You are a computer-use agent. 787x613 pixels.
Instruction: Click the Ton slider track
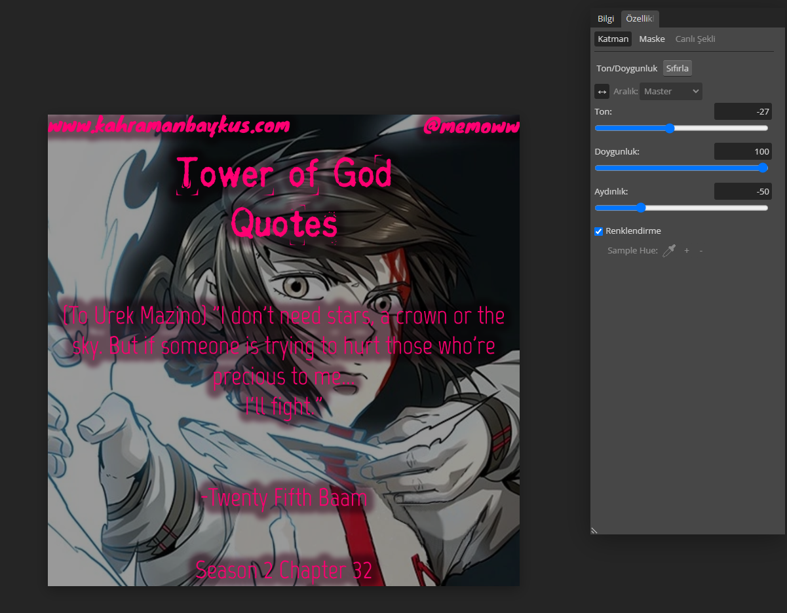681,128
